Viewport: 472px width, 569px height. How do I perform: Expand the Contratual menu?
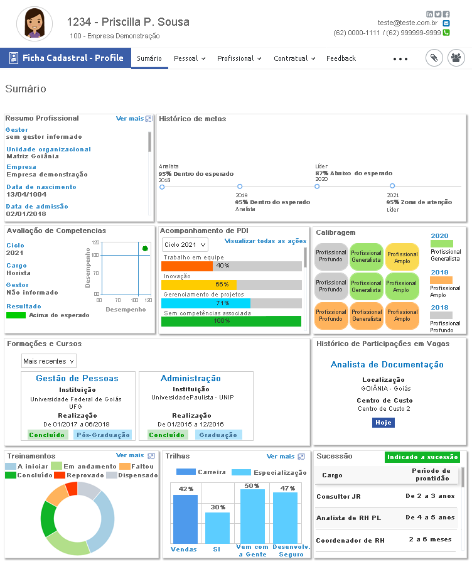pos(294,58)
